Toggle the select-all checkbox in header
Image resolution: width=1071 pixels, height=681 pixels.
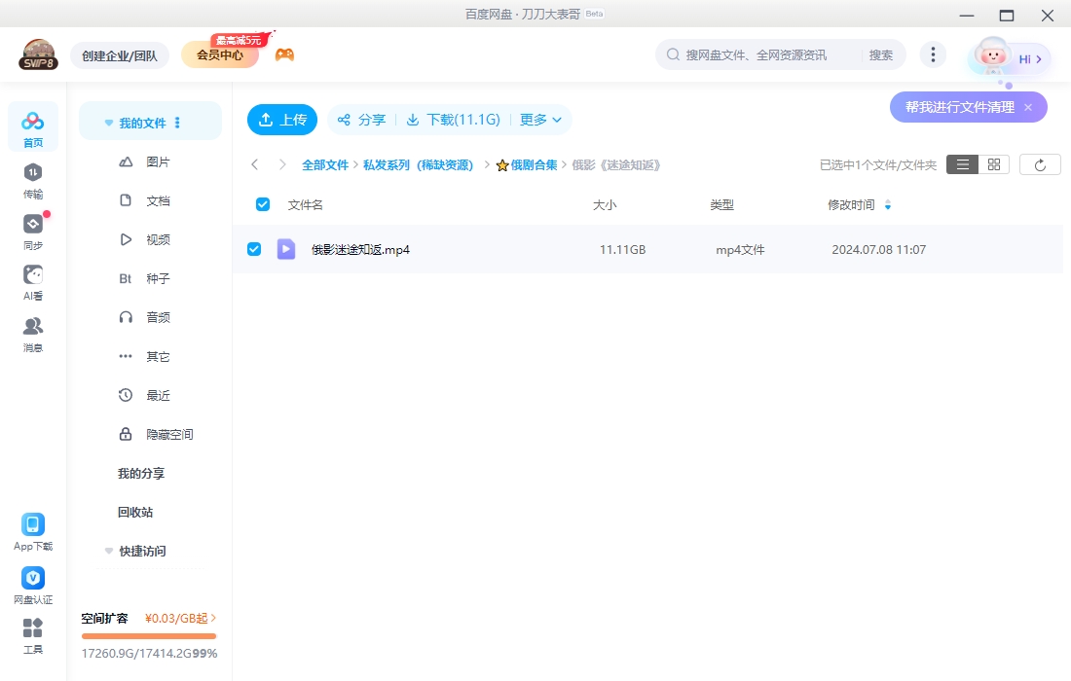(x=262, y=204)
